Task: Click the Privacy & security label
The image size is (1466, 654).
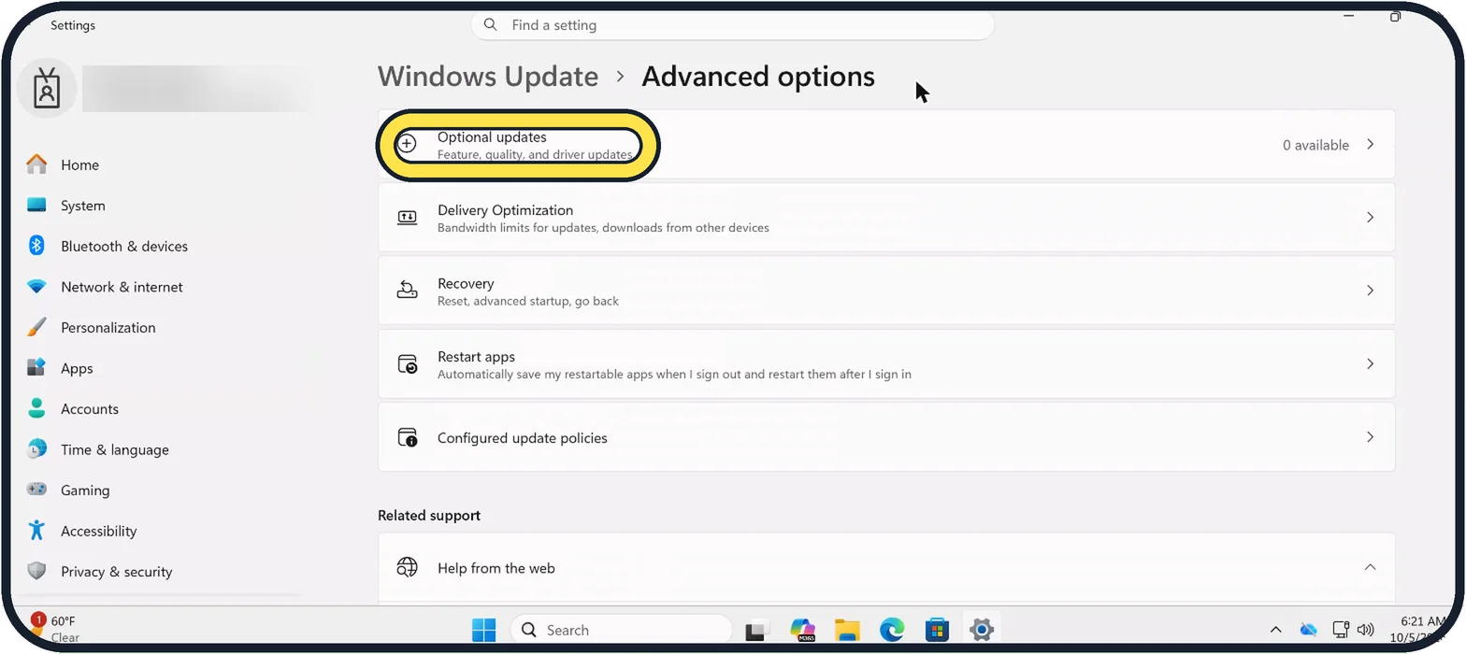Action: point(117,572)
